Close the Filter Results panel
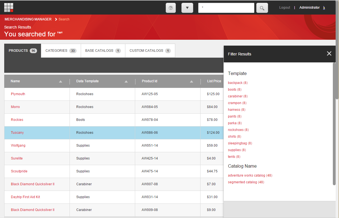This screenshot has width=339, height=218. [329, 54]
